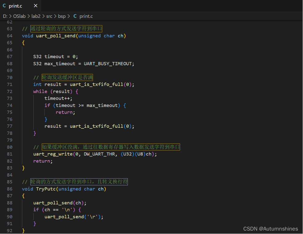This screenshot has height=234, width=303.
Task: Select the D: drive in the breadcrumb path
Action: point(5,16)
